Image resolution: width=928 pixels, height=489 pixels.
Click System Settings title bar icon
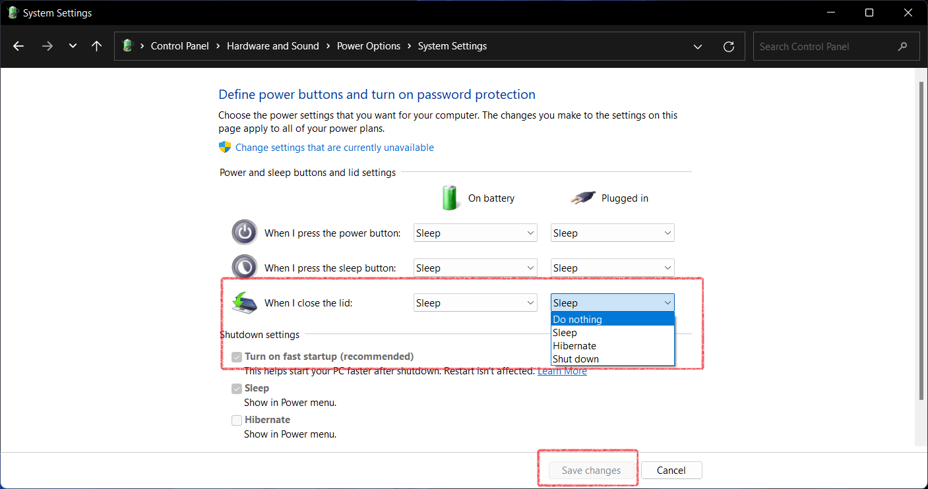click(x=13, y=13)
